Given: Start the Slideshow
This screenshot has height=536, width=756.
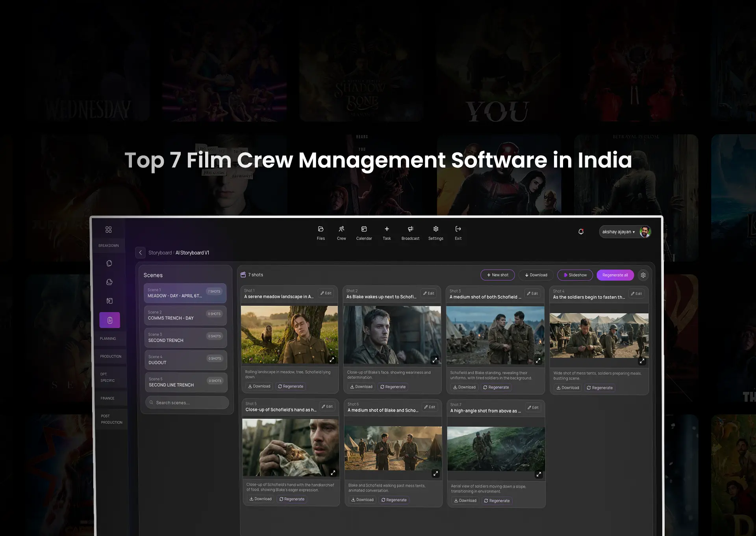Looking at the screenshot, I should (575, 275).
